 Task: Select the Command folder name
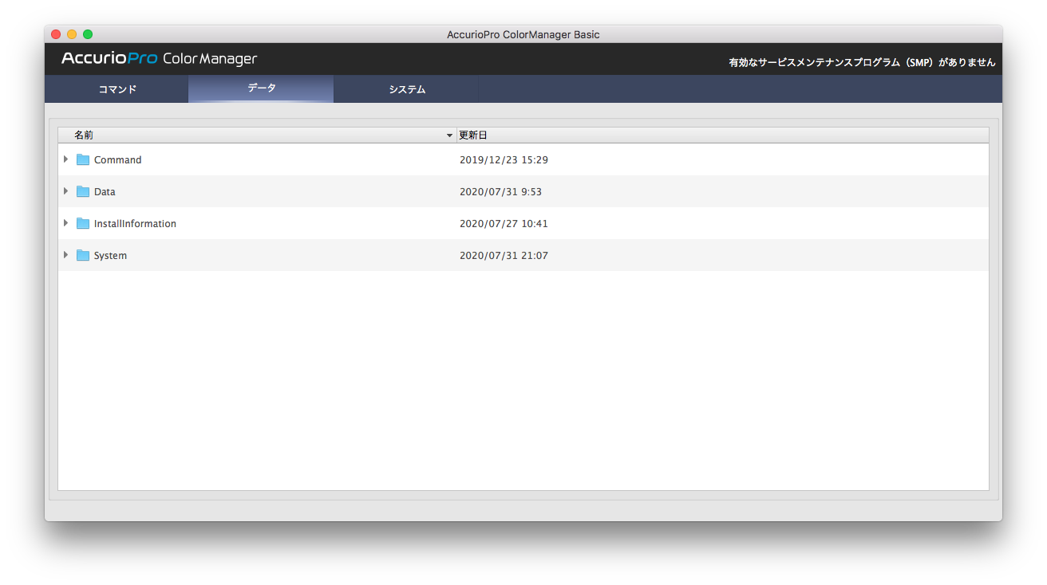click(117, 159)
